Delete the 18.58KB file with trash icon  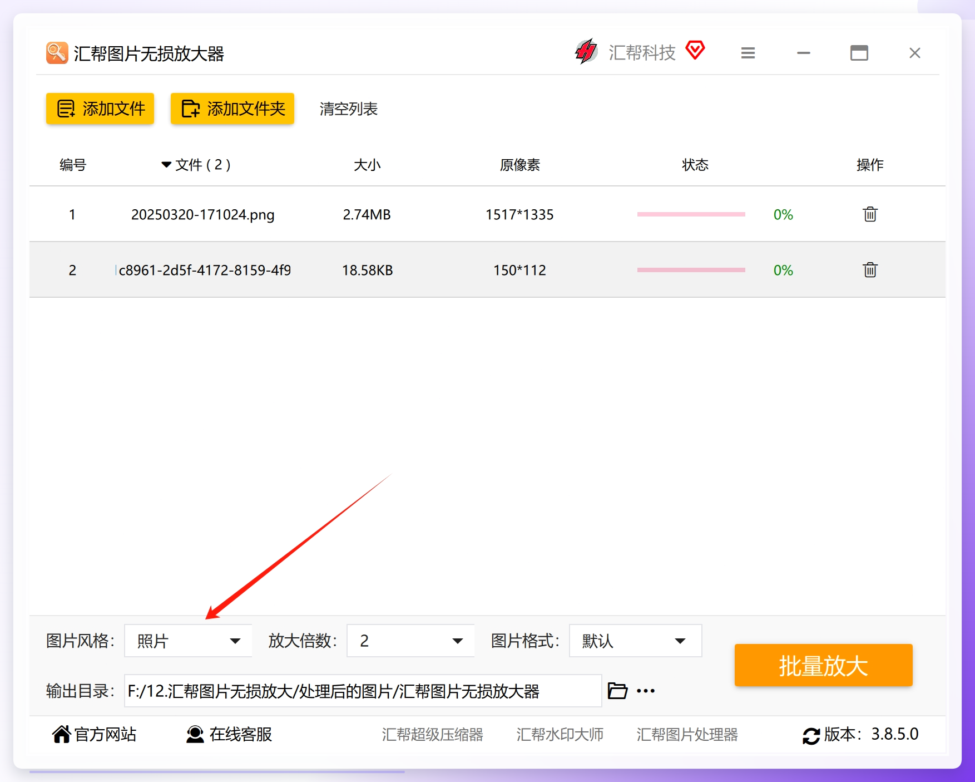pyautogui.click(x=870, y=270)
